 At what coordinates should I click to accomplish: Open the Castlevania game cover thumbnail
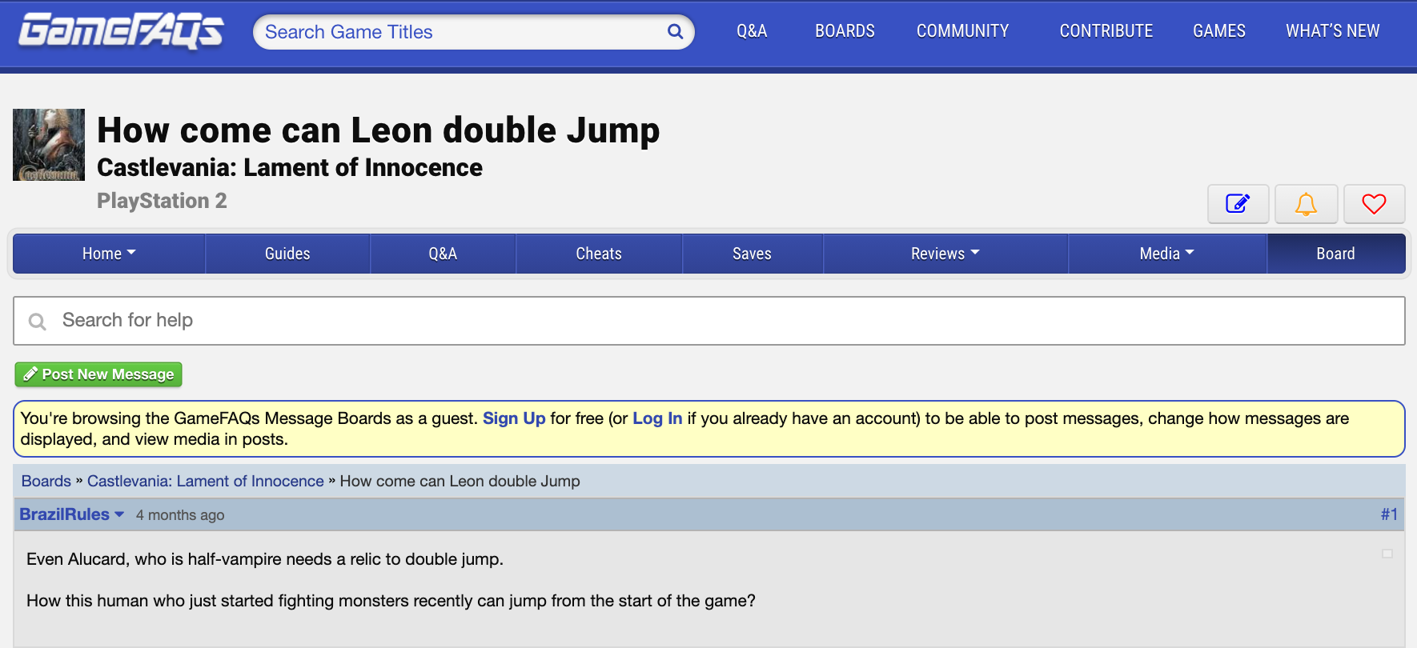tap(49, 145)
